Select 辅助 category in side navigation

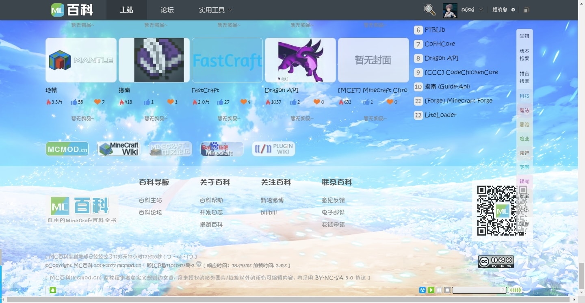click(x=524, y=182)
